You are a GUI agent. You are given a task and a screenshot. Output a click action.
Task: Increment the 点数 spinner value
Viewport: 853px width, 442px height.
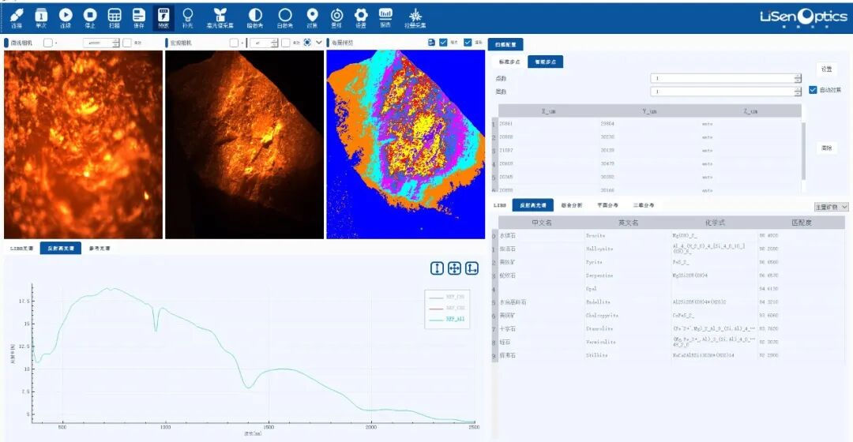(x=798, y=76)
